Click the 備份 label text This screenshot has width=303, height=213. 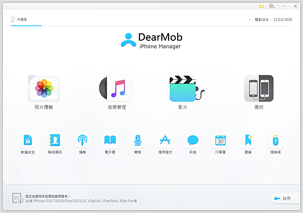pos(259,107)
